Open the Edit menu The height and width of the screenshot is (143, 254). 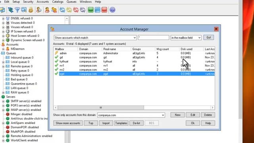point(7,2)
